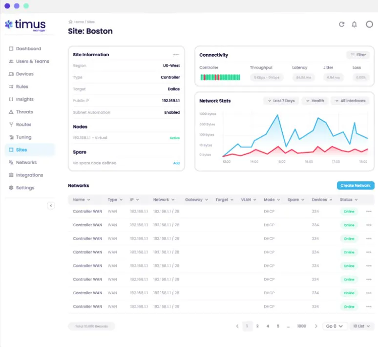The height and width of the screenshot is (347, 378).
Task: Open the Last 7 Days dropdown
Action: click(281, 101)
